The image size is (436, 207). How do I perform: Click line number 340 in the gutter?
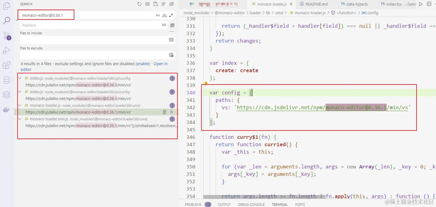[x=191, y=93]
